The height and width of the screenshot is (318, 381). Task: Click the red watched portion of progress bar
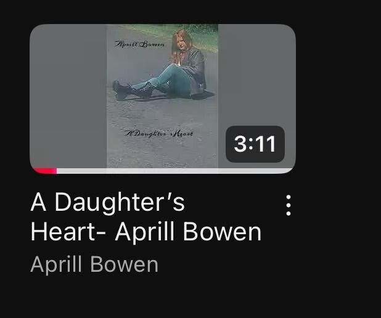click(x=45, y=171)
